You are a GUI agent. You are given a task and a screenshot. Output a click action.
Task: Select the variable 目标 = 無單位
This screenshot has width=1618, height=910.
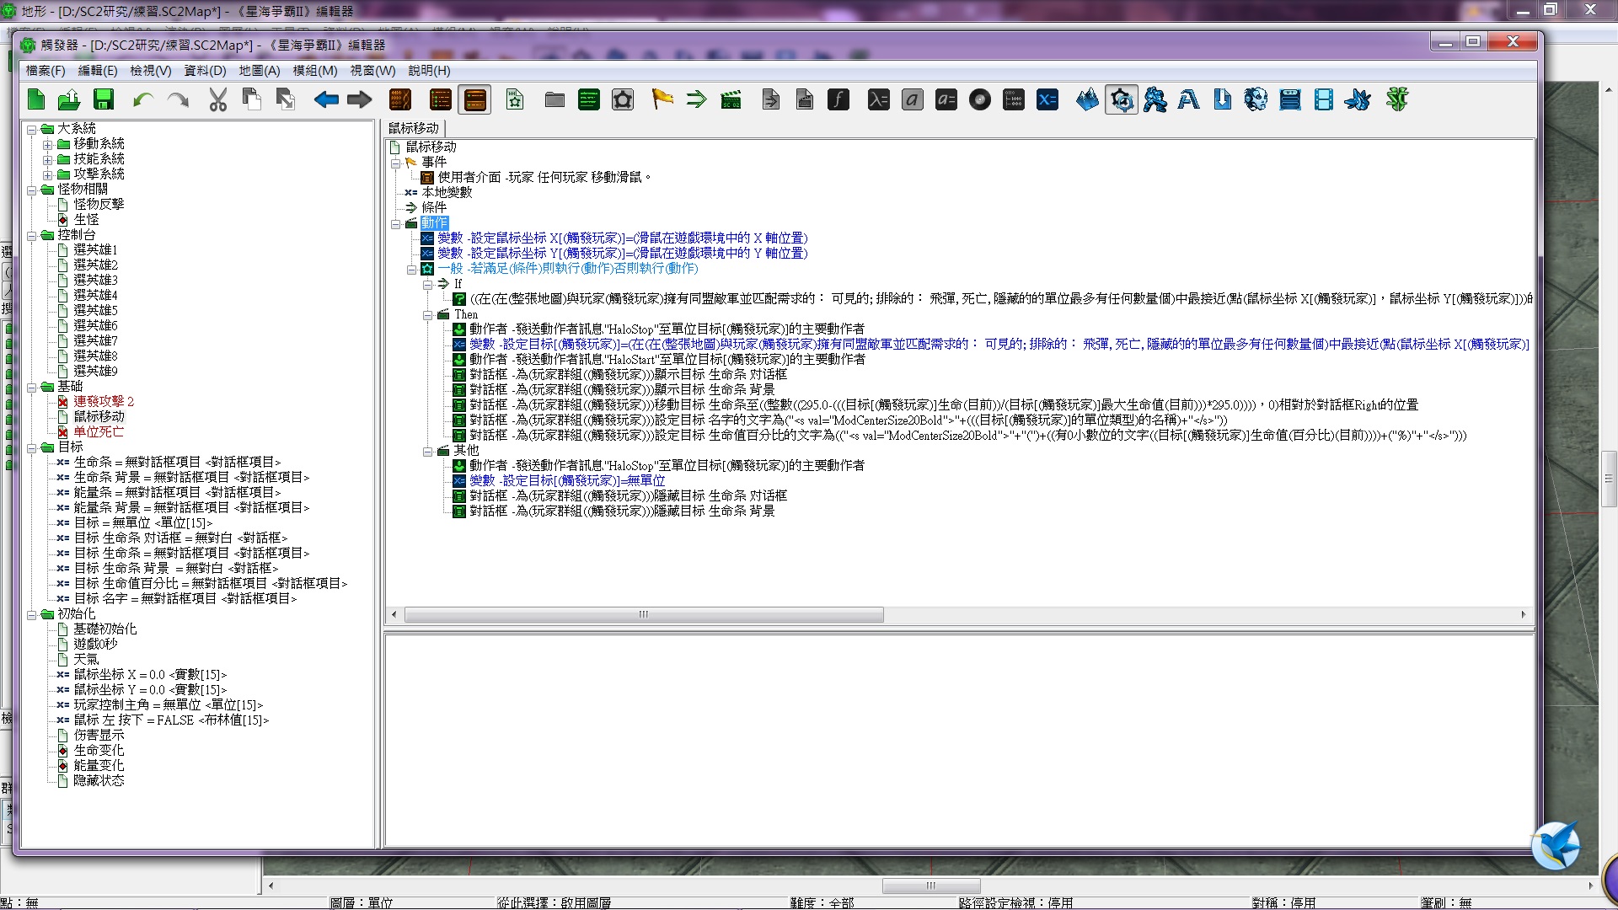pyautogui.click(x=143, y=522)
